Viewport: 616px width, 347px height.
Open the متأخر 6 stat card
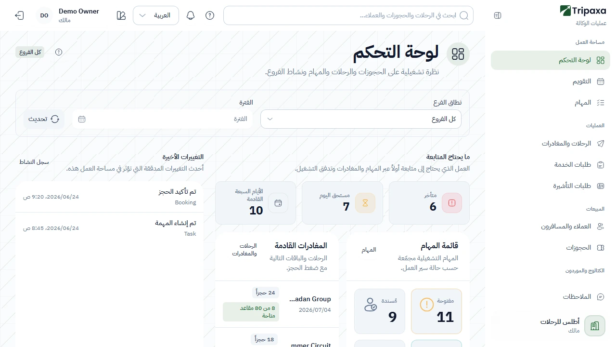(x=429, y=203)
